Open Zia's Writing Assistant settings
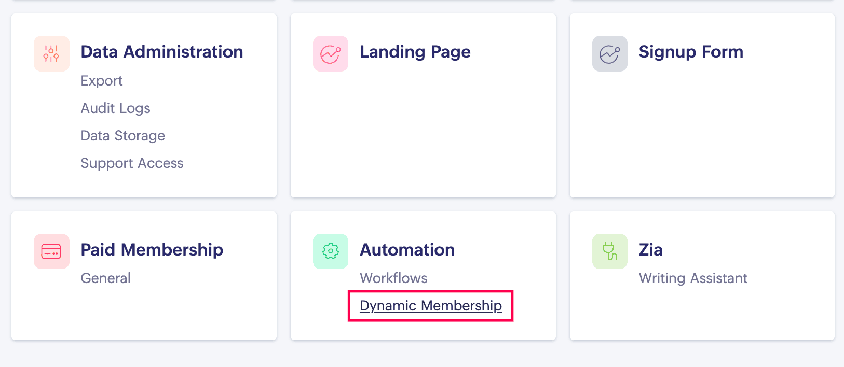This screenshot has width=844, height=367. (x=693, y=278)
